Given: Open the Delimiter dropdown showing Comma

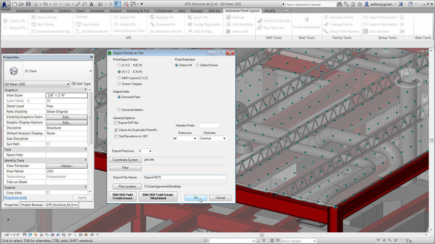Looking at the screenshot, I should point(213,138).
